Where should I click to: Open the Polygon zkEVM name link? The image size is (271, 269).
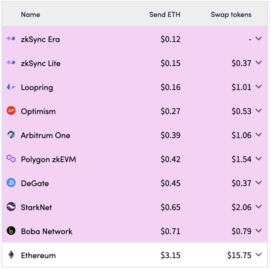click(x=49, y=159)
